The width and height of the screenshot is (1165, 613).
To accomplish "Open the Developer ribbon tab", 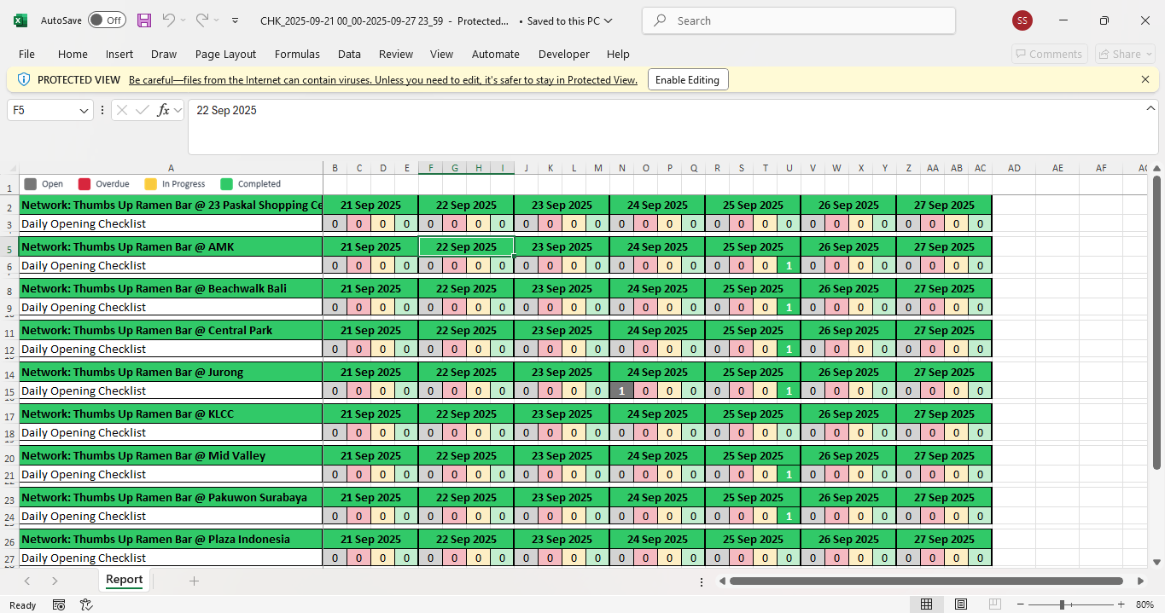I will point(563,54).
